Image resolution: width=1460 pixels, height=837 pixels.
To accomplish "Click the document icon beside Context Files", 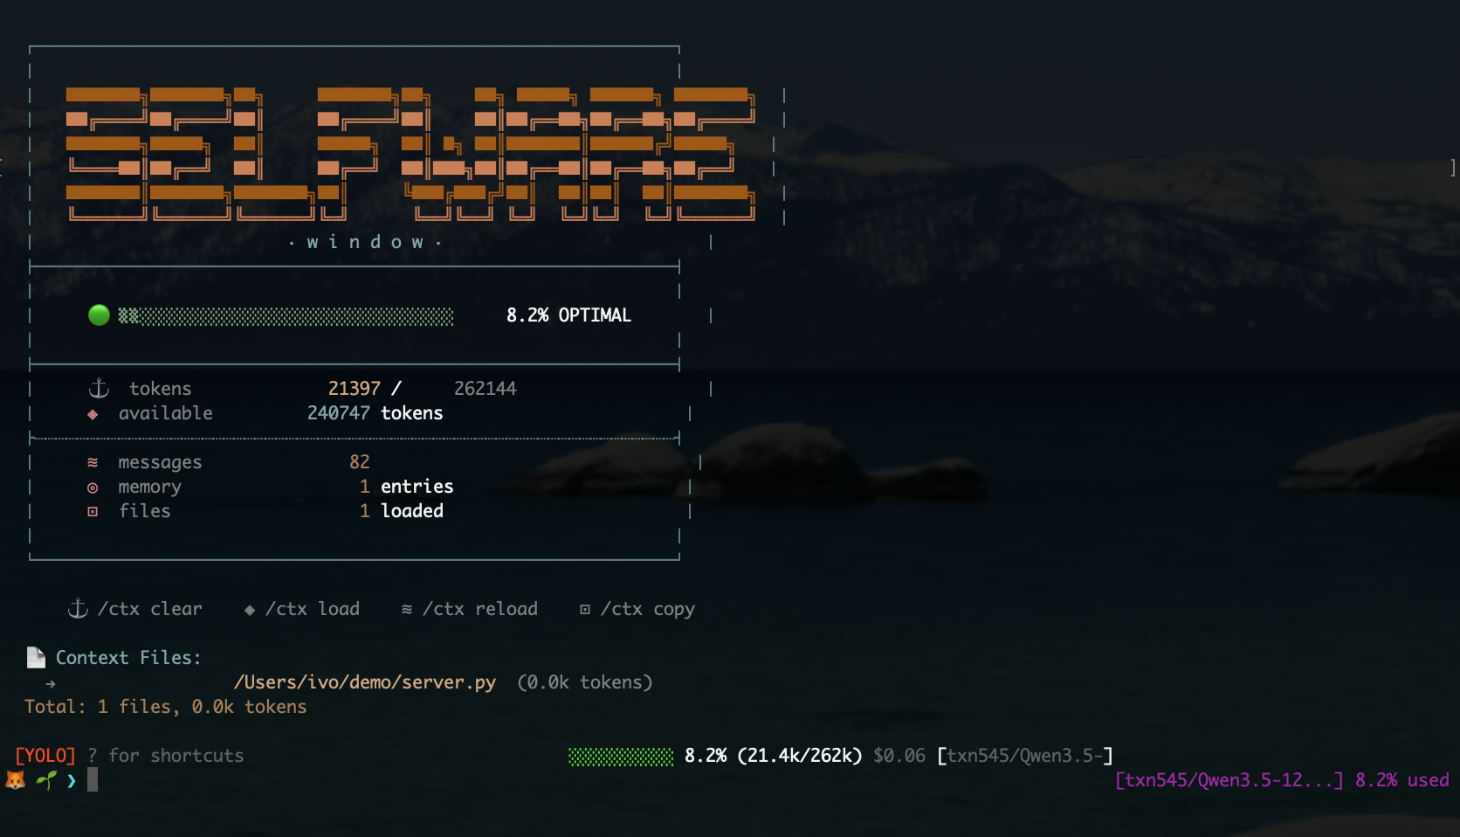I will (36, 656).
